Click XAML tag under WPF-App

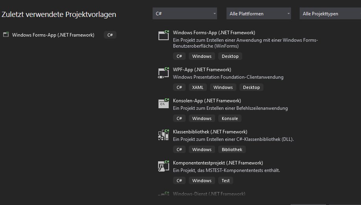point(197,87)
